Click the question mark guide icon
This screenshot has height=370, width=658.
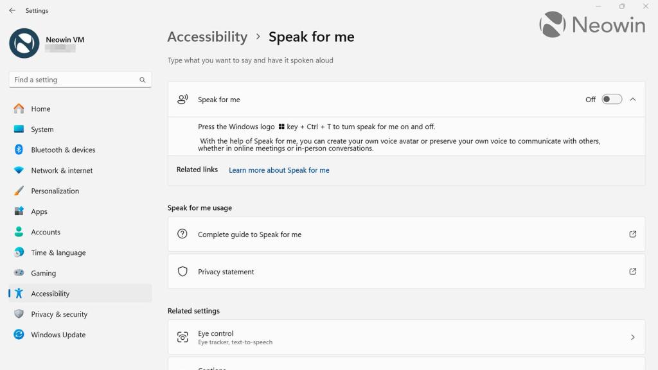pos(182,234)
